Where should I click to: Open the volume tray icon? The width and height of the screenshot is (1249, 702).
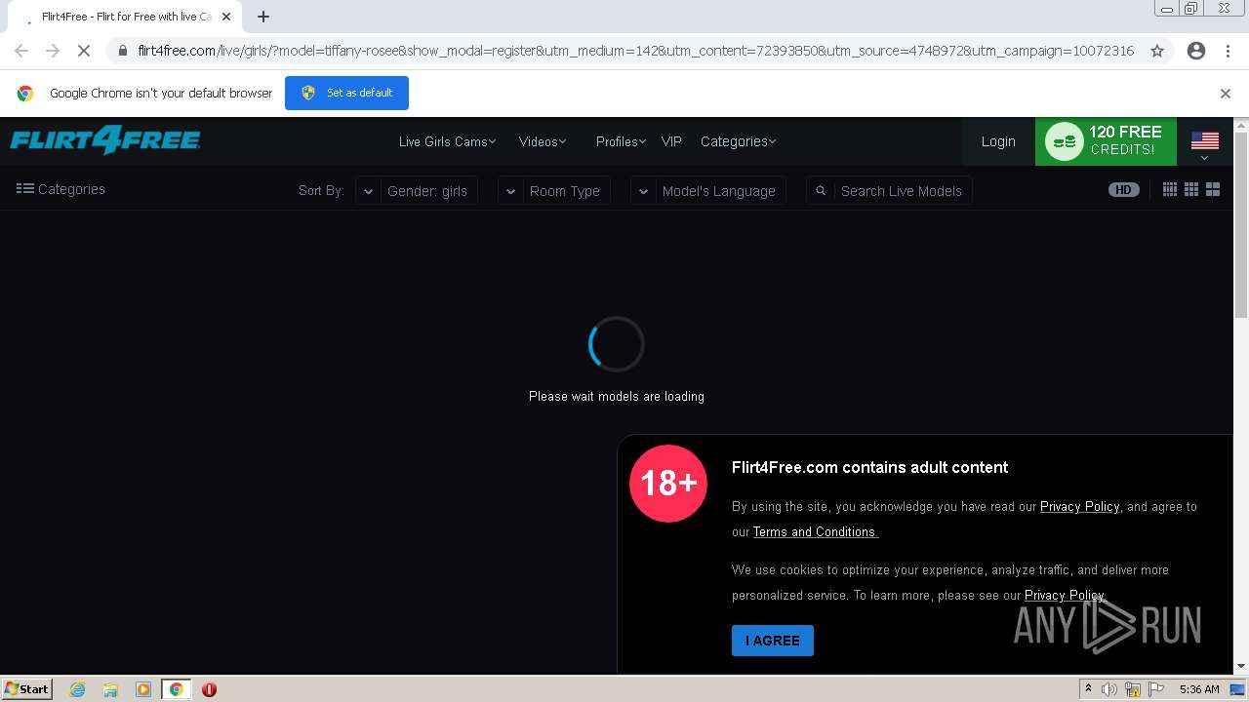(x=1109, y=689)
